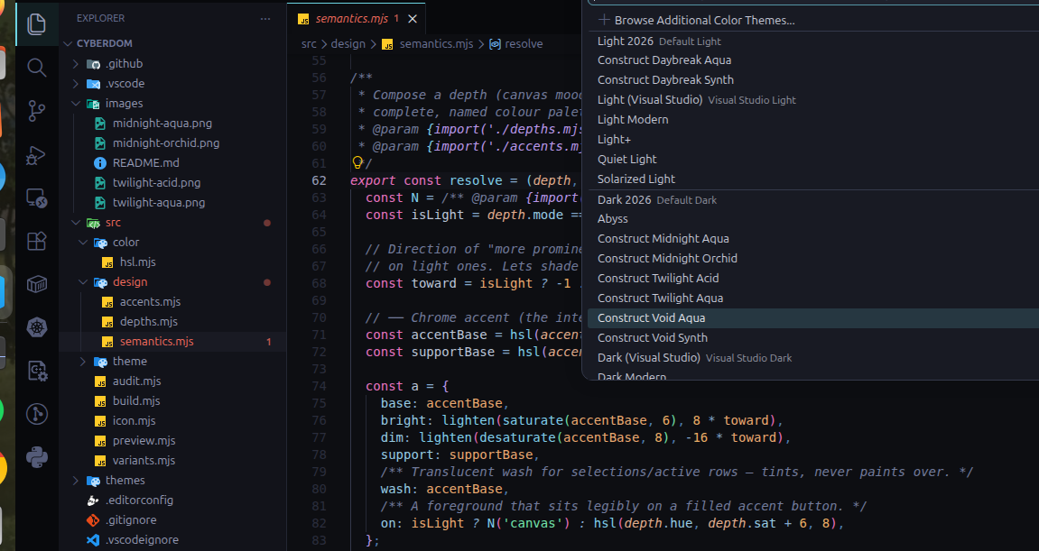Open README.md in images folder

[145, 163]
